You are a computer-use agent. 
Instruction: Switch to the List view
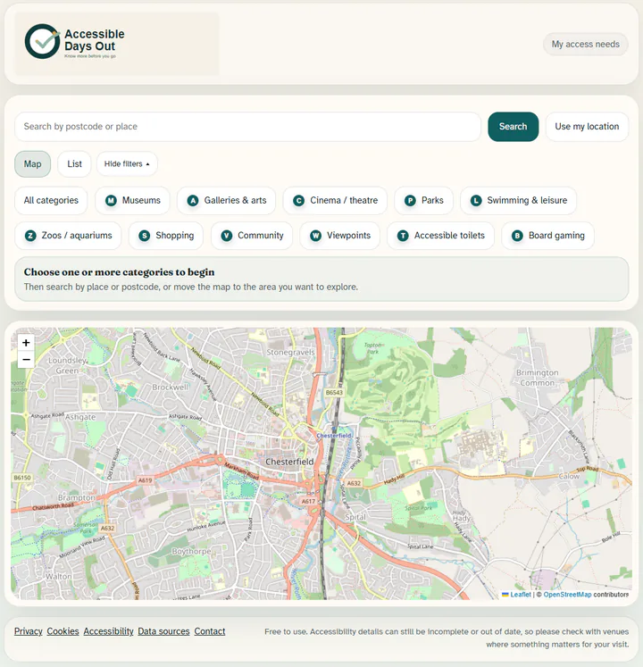[x=74, y=163]
